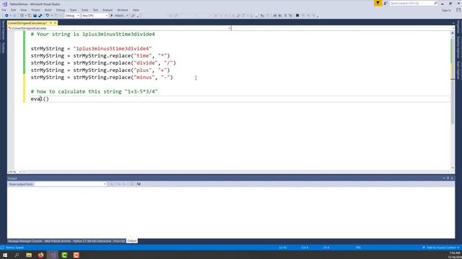The height and width of the screenshot is (259, 462).
Task: Click the Save icon in toolbar
Action: (35, 16)
